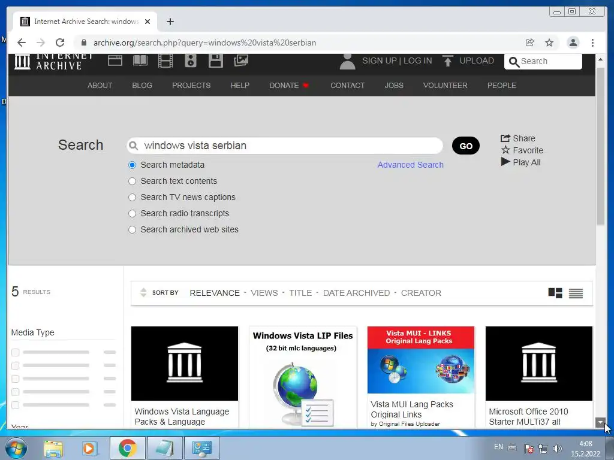Open the HELP menu item

point(240,85)
